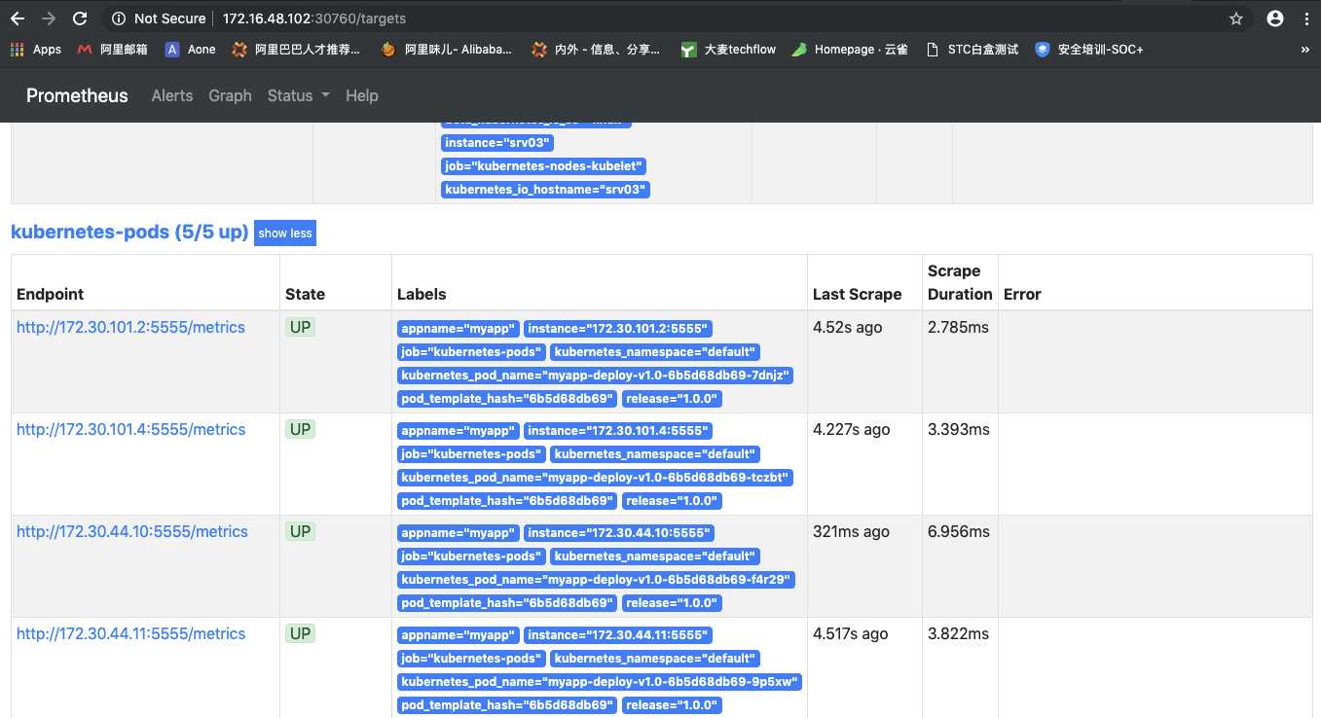Click the Scrape Duration column header
Image resolution: width=1321 pixels, height=718 pixels.
[960, 282]
